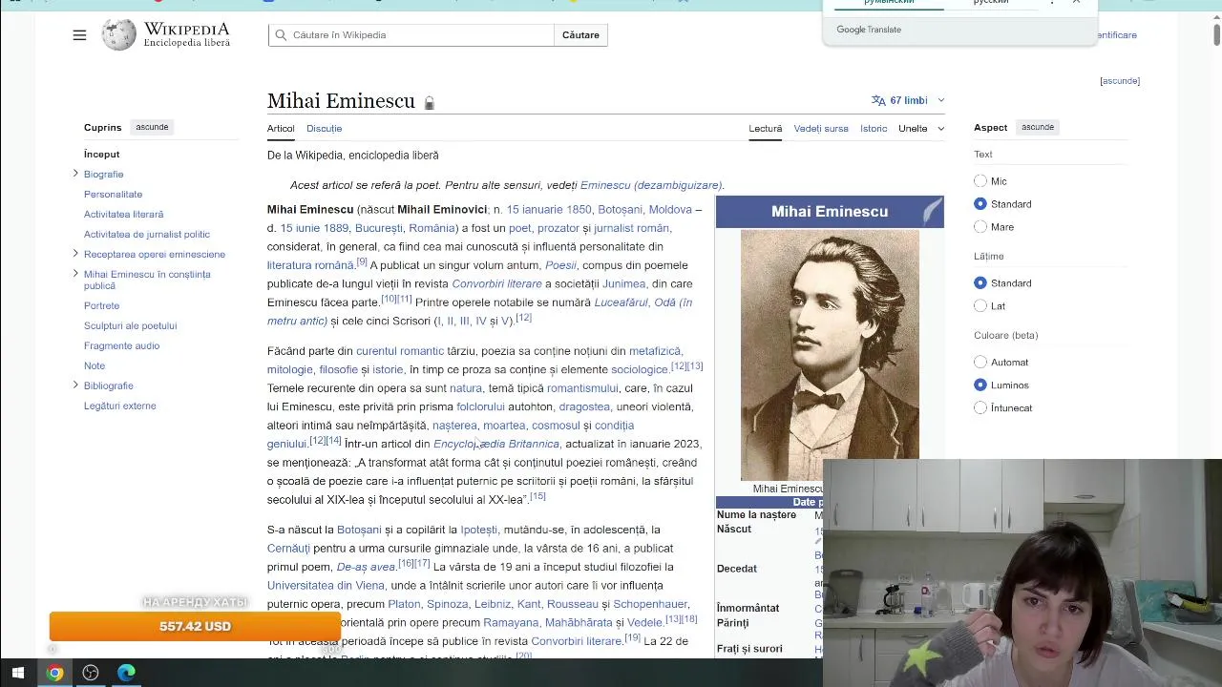Screen dimensions: 1222x687
Task: Open the Luceafărul link
Action: point(621,302)
